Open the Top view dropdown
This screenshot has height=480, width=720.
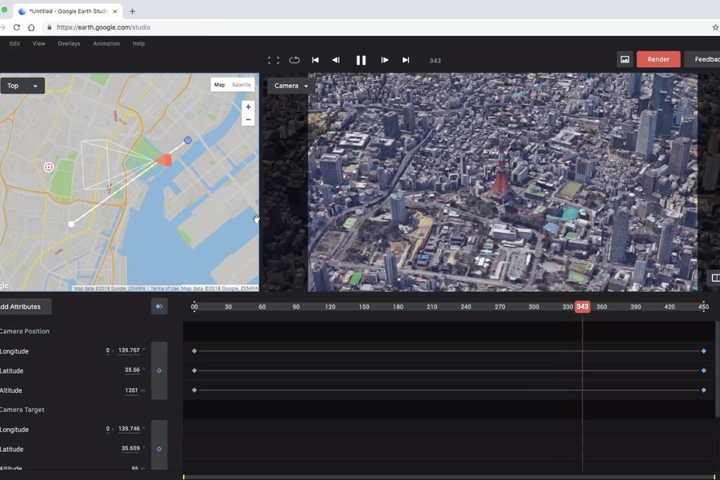(x=22, y=86)
